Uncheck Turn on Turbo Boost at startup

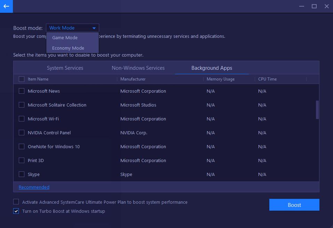pos(16,211)
